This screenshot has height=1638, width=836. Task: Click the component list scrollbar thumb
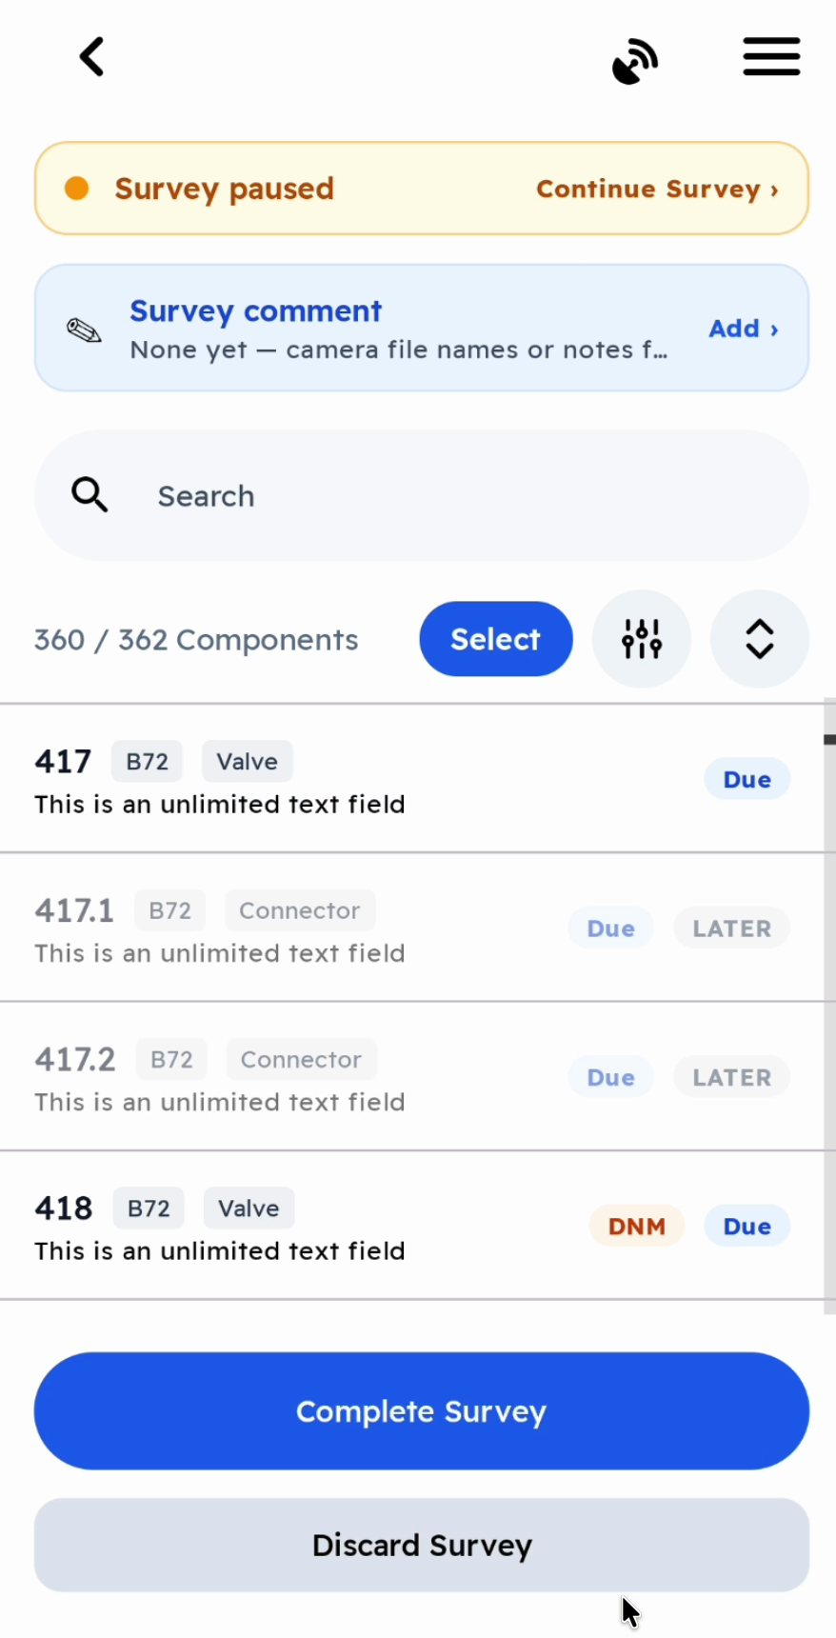(x=830, y=740)
